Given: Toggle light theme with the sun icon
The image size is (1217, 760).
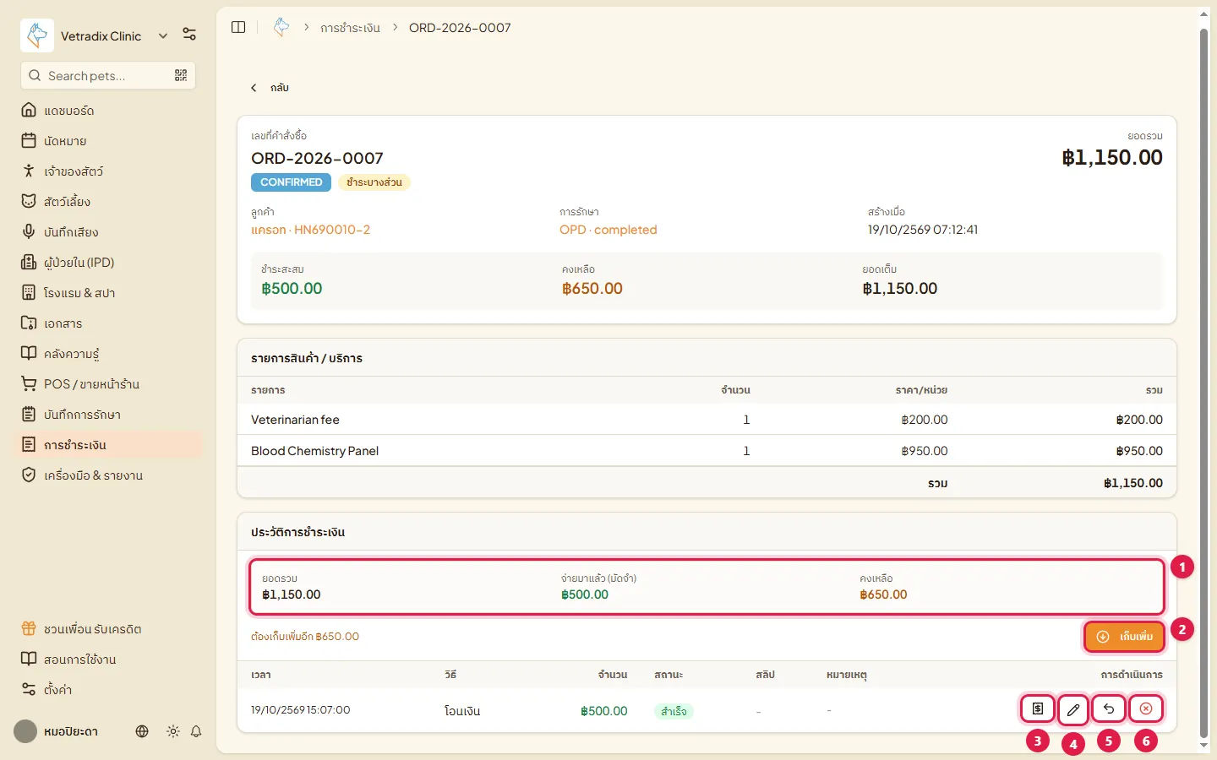Looking at the screenshot, I should click(173, 731).
